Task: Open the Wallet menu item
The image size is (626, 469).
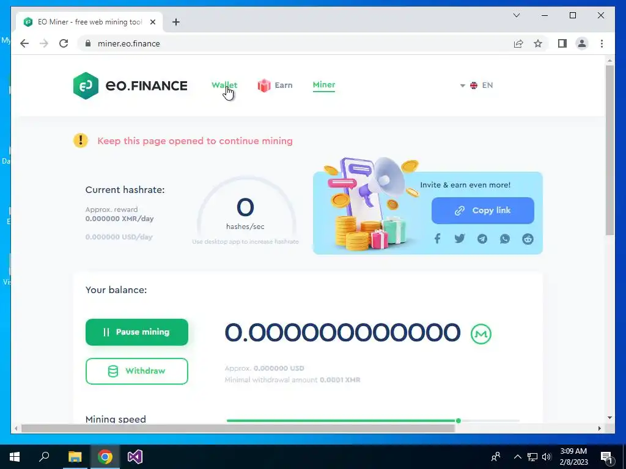Action: pyautogui.click(x=224, y=85)
